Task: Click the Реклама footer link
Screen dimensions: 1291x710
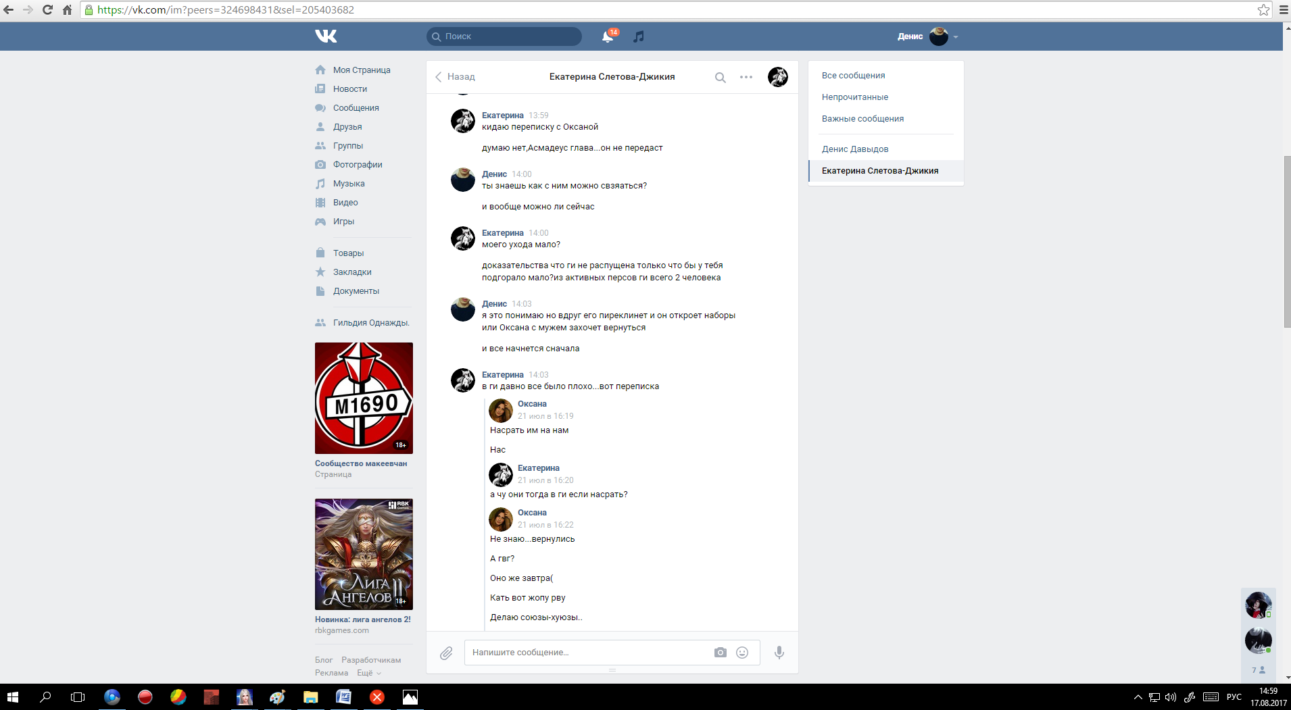Action: (331, 673)
